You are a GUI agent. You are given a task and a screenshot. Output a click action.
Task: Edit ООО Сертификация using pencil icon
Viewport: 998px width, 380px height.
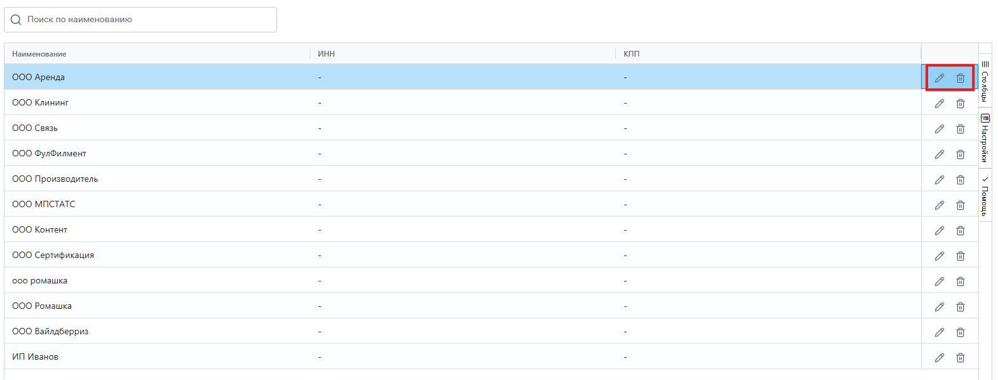[x=940, y=256]
